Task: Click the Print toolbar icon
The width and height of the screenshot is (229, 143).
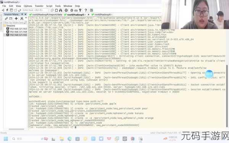Action: click(x=66, y=10)
